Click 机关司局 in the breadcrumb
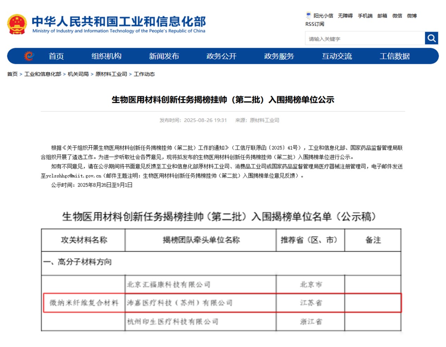Viewport: 446px width, 347px height. coord(78,74)
